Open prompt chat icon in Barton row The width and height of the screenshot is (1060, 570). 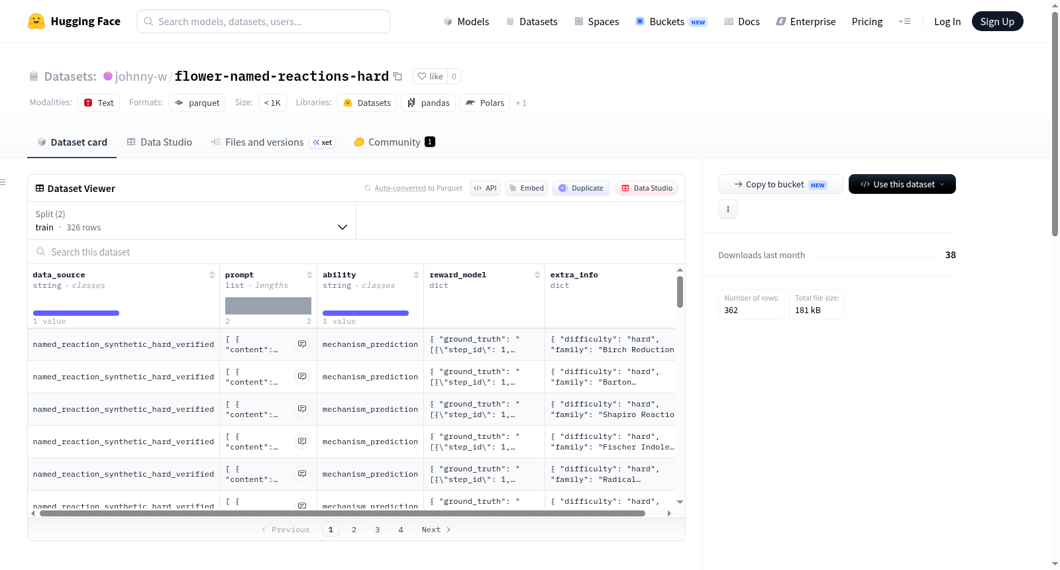click(x=302, y=377)
